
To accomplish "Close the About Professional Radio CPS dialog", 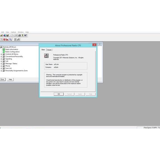I will point(94,45).
